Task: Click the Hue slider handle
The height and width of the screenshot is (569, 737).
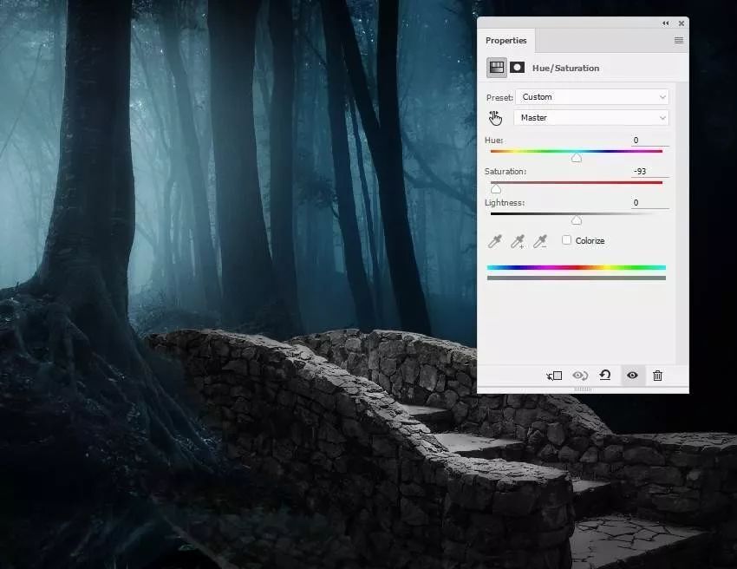Action: click(577, 158)
